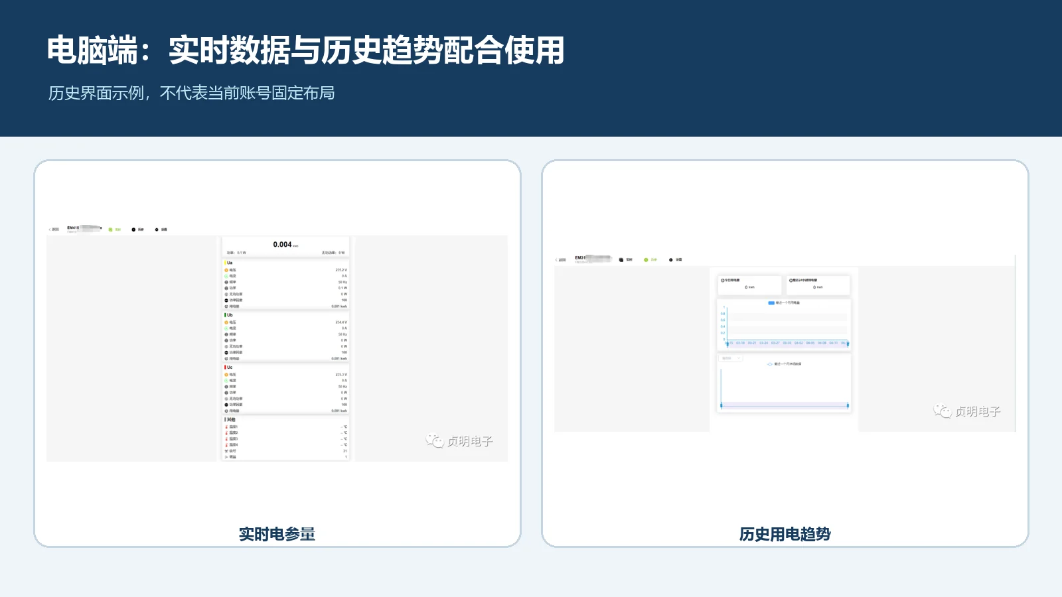Go back via 返回 in right screenshot

pyautogui.click(x=561, y=260)
